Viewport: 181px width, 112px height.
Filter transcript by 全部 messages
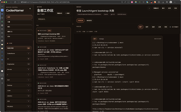pos(153,27)
